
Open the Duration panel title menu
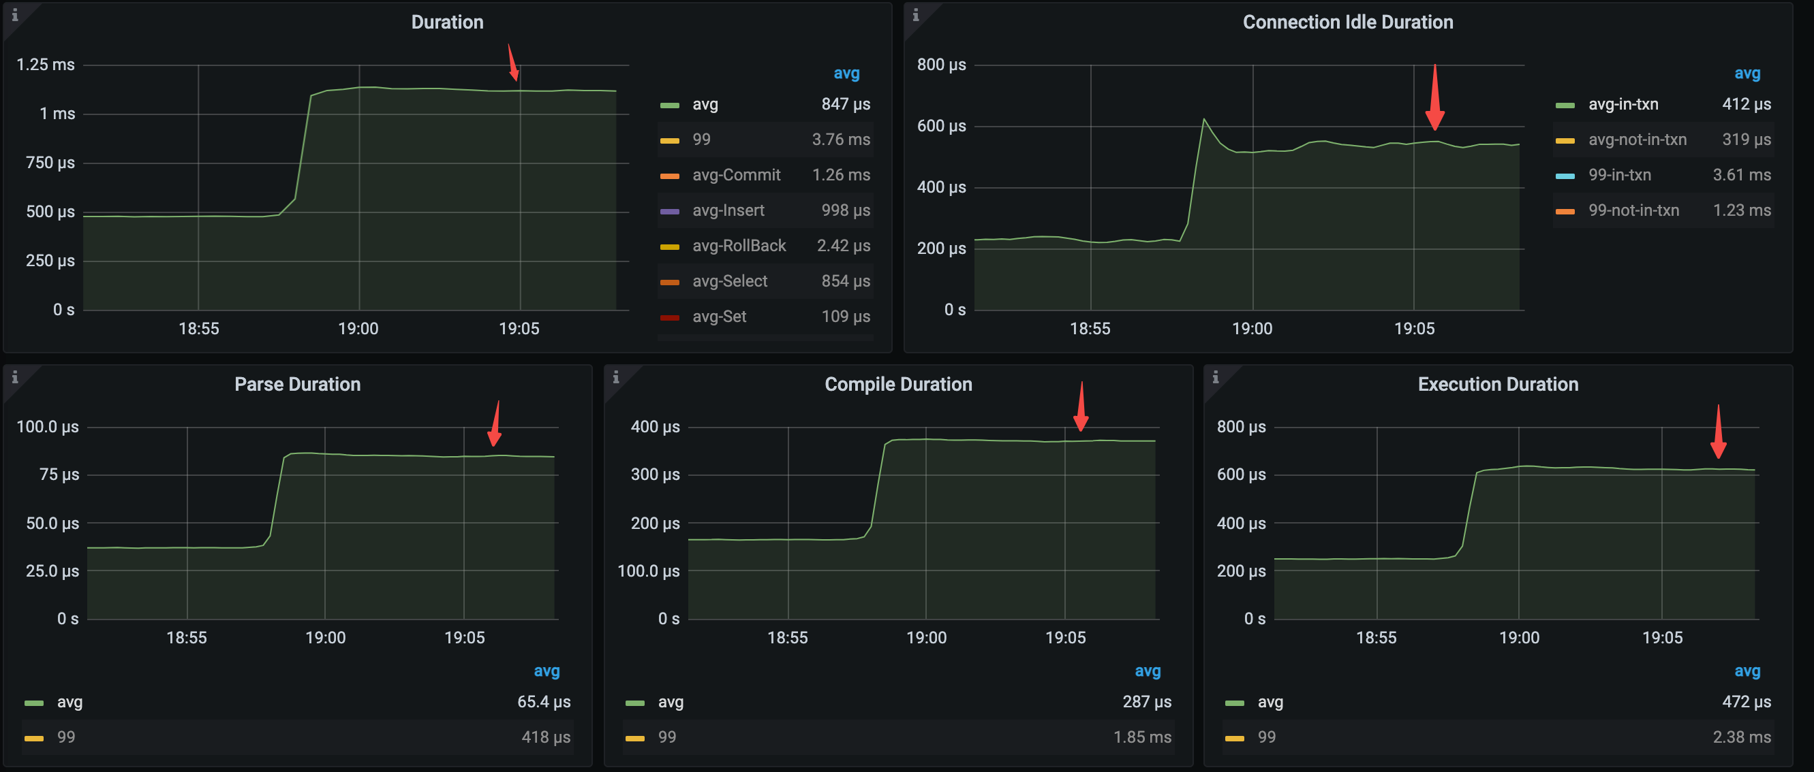pyautogui.click(x=447, y=22)
